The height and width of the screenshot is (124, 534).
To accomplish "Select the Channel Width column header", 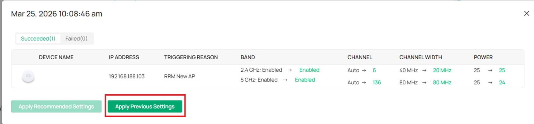I will click(420, 57).
